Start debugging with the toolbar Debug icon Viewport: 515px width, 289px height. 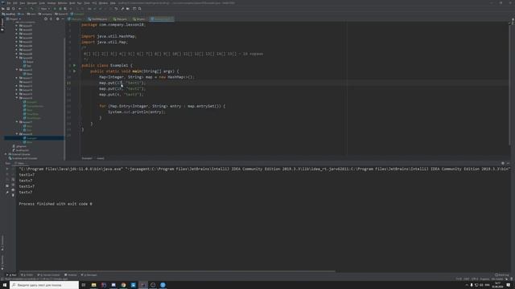[60, 9]
